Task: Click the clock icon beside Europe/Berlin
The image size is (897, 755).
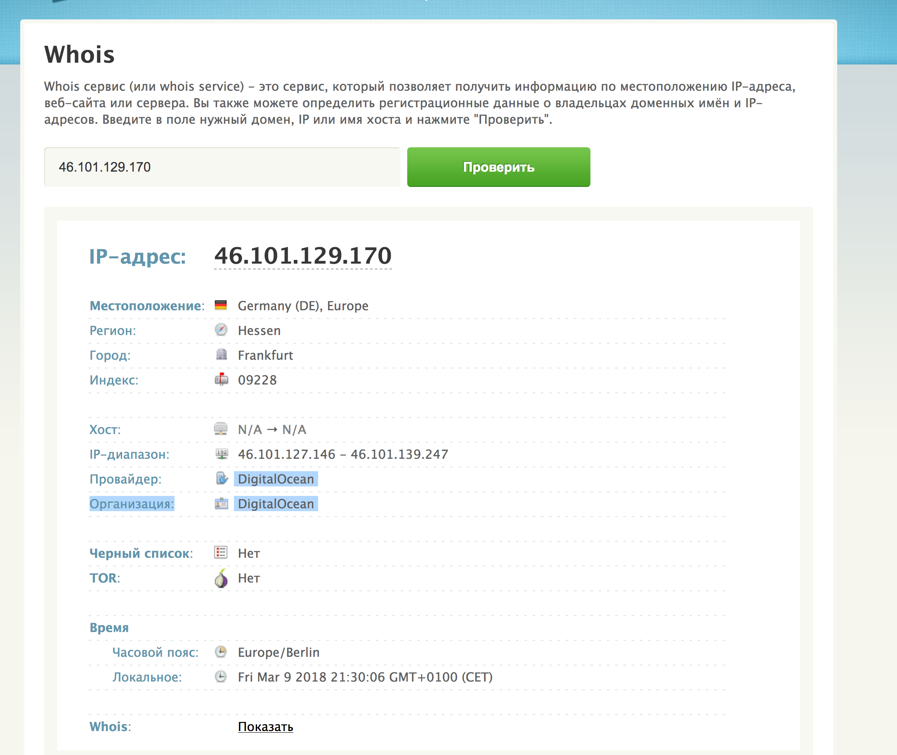Action: click(x=220, y=652)
